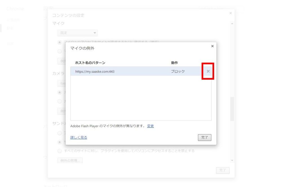Delete the my.saaske.com exception entry
The height and width of the screenshot is (187, 282).
coord(208,71)
